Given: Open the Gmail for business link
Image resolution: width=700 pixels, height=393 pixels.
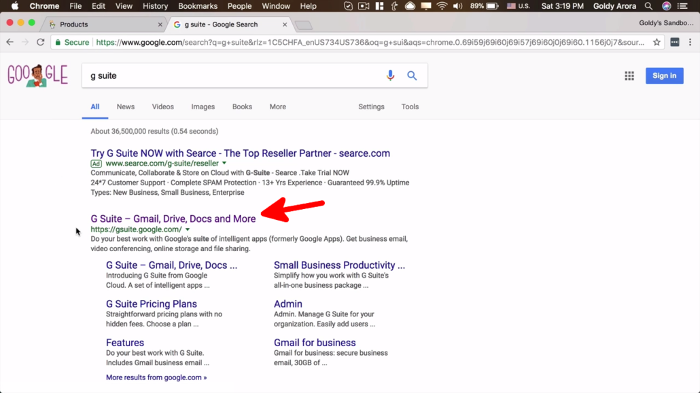Looking at the screenshot, I should (x=315, y=343).
